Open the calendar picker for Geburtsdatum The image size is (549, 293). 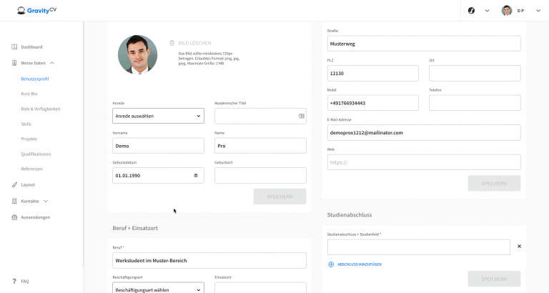pyautogui.click(x=196, y=175)
